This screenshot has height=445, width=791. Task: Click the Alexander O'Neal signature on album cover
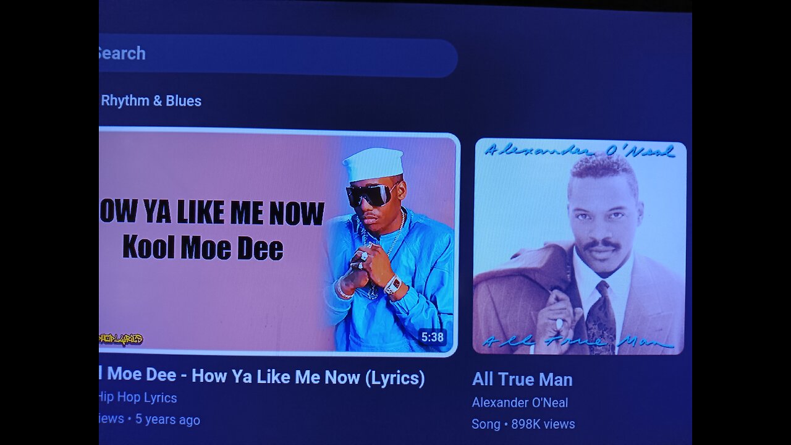(x=579, y=150)
